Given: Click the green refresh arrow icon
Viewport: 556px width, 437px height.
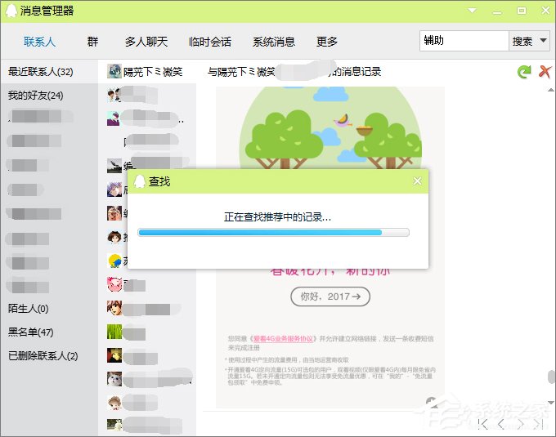Looking at the screenshot, I should [x=524, y=72].
